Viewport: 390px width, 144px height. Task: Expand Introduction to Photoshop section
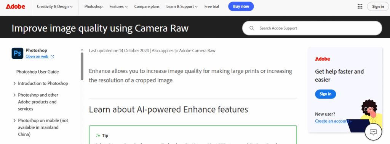[40, 83]
